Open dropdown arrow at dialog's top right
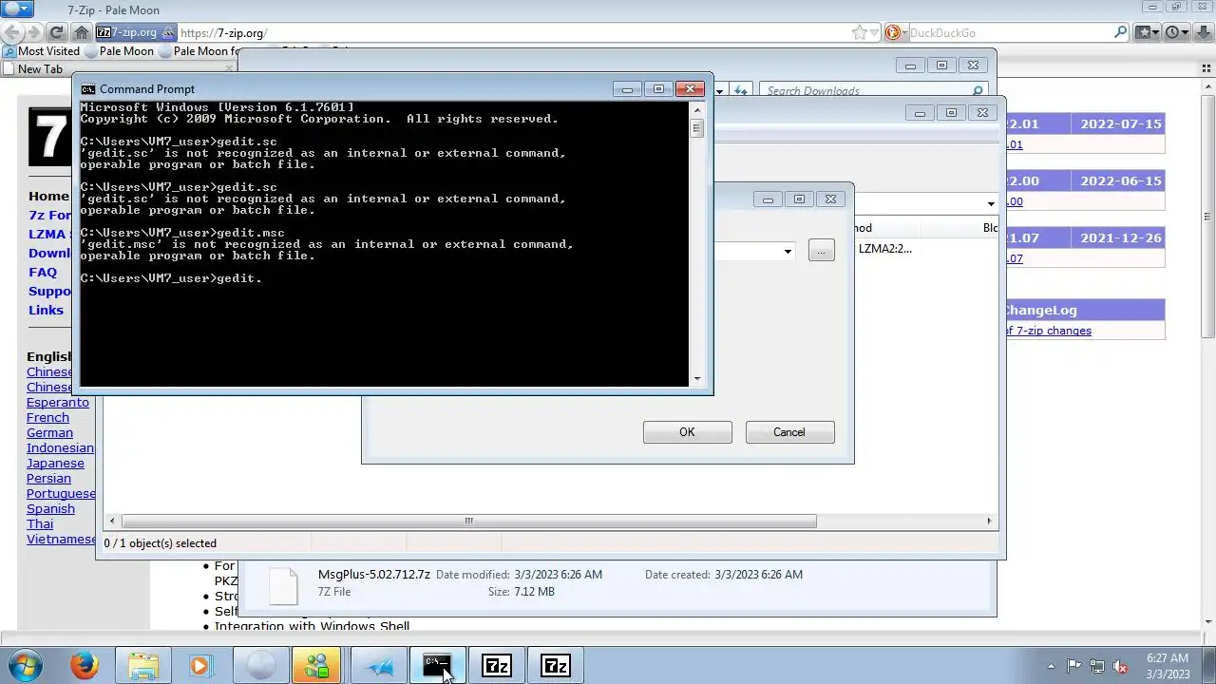 click(x=990, y=203)
